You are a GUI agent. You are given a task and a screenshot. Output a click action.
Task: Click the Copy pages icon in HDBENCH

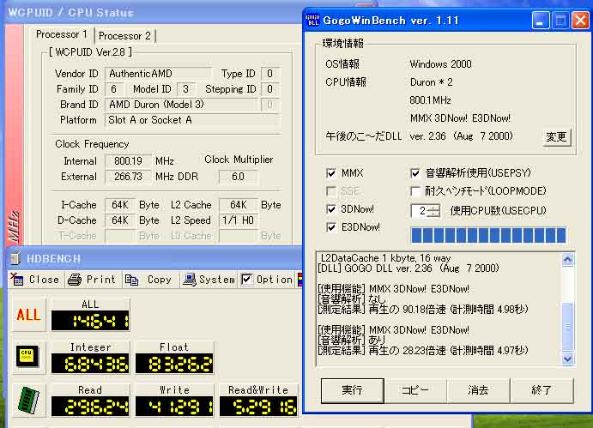[x=131, y=280]
